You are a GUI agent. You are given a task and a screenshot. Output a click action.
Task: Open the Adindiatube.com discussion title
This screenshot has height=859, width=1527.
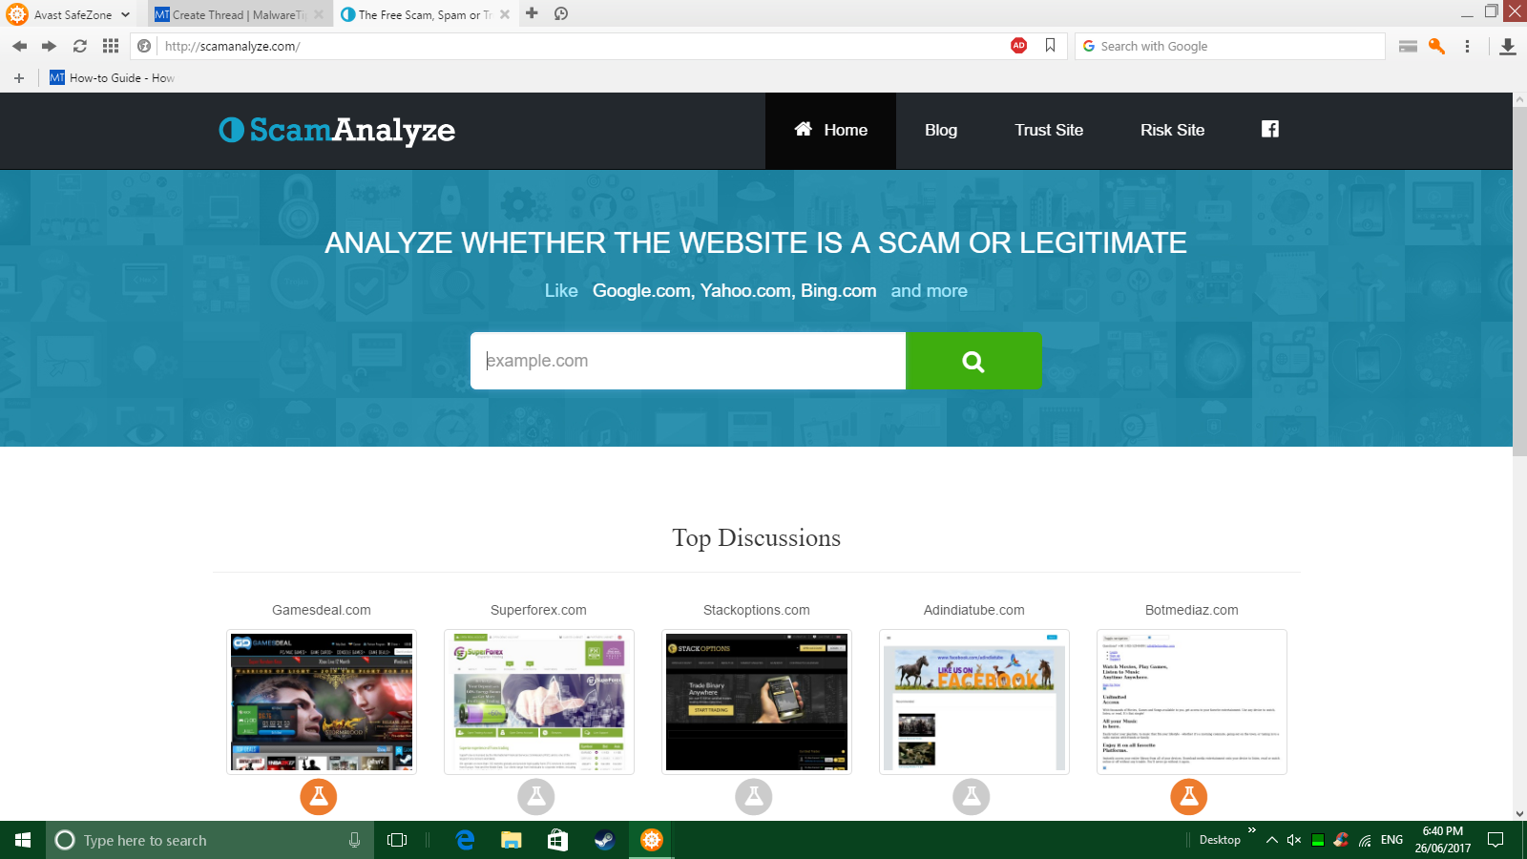974,610
